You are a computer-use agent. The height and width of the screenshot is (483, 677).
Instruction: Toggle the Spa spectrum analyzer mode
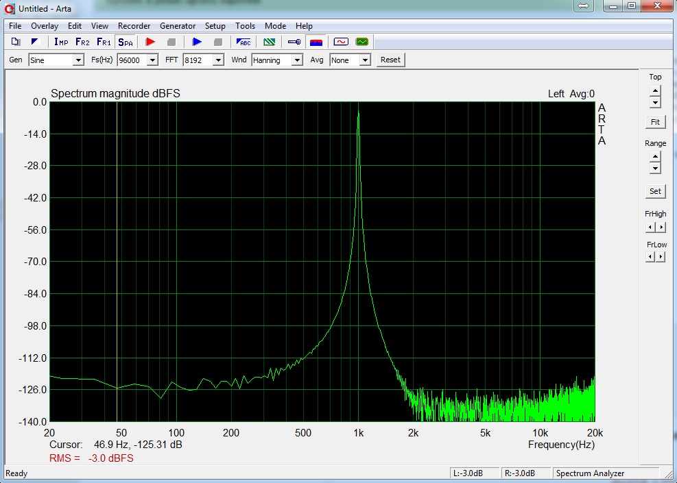pos(126,42)
